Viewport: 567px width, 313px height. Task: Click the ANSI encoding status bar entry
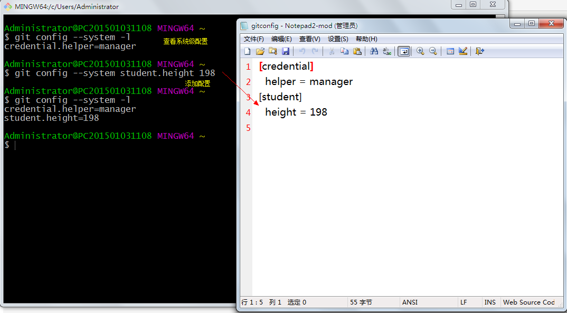[410, 302]
